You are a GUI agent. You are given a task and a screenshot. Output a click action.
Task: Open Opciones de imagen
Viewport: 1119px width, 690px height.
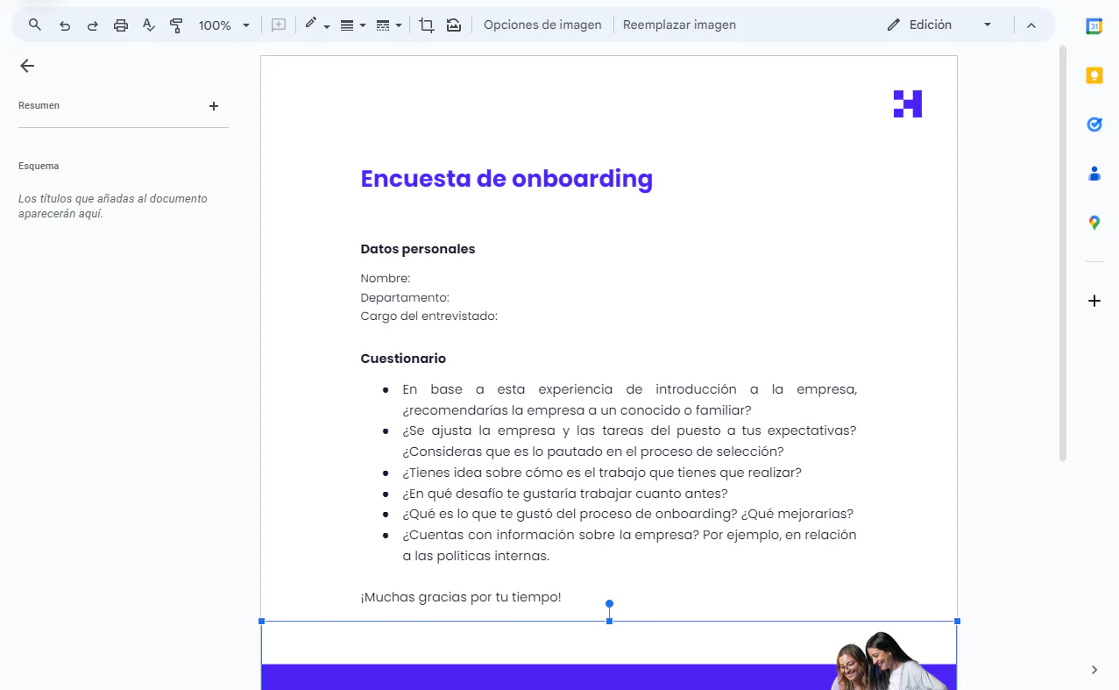click(x=542, y=25)
